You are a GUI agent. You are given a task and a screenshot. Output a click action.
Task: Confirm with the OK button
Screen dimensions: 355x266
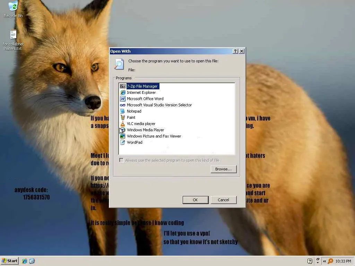click(196, 200)
